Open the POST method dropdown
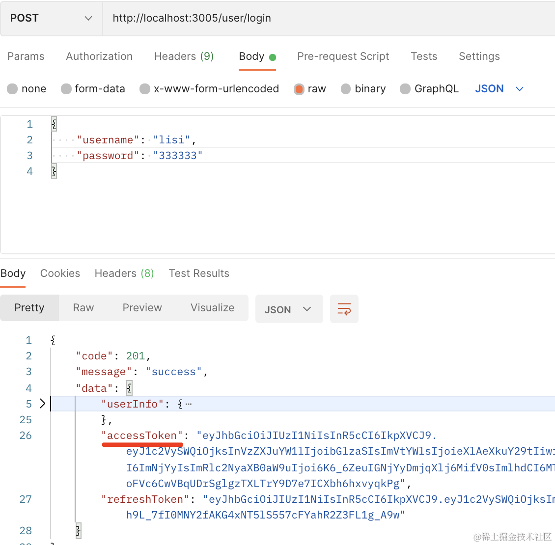 pos(51,18)
